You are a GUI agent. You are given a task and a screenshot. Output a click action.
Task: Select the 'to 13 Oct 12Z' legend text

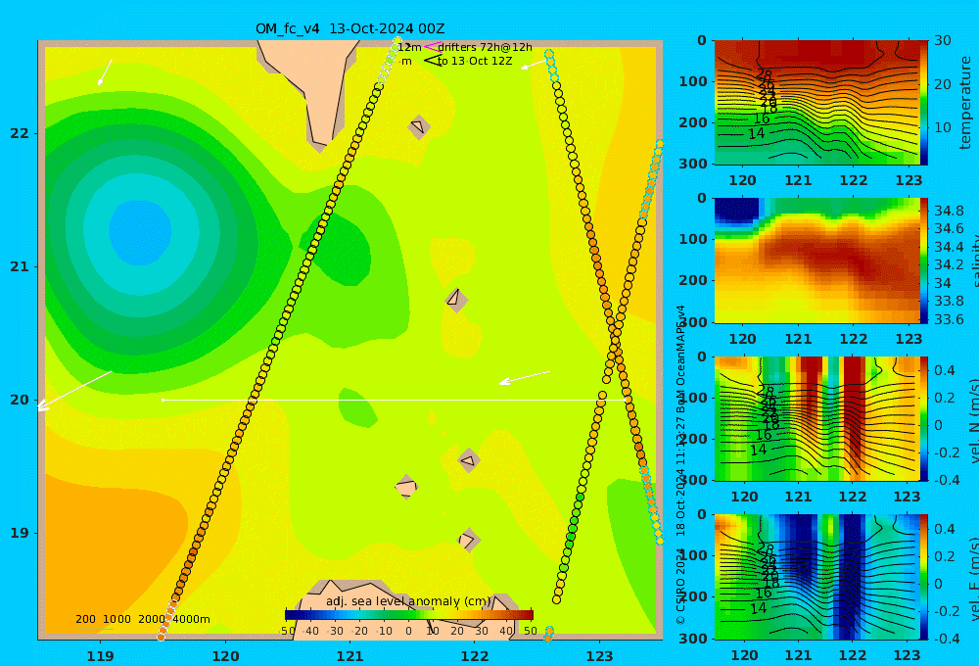475,62
